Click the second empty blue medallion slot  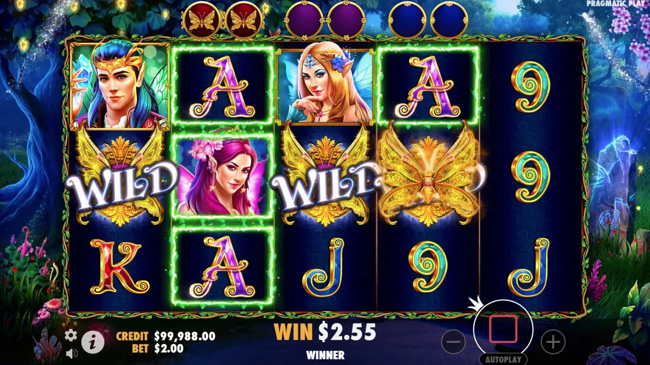pyautogui.click(x=449, y=20)
